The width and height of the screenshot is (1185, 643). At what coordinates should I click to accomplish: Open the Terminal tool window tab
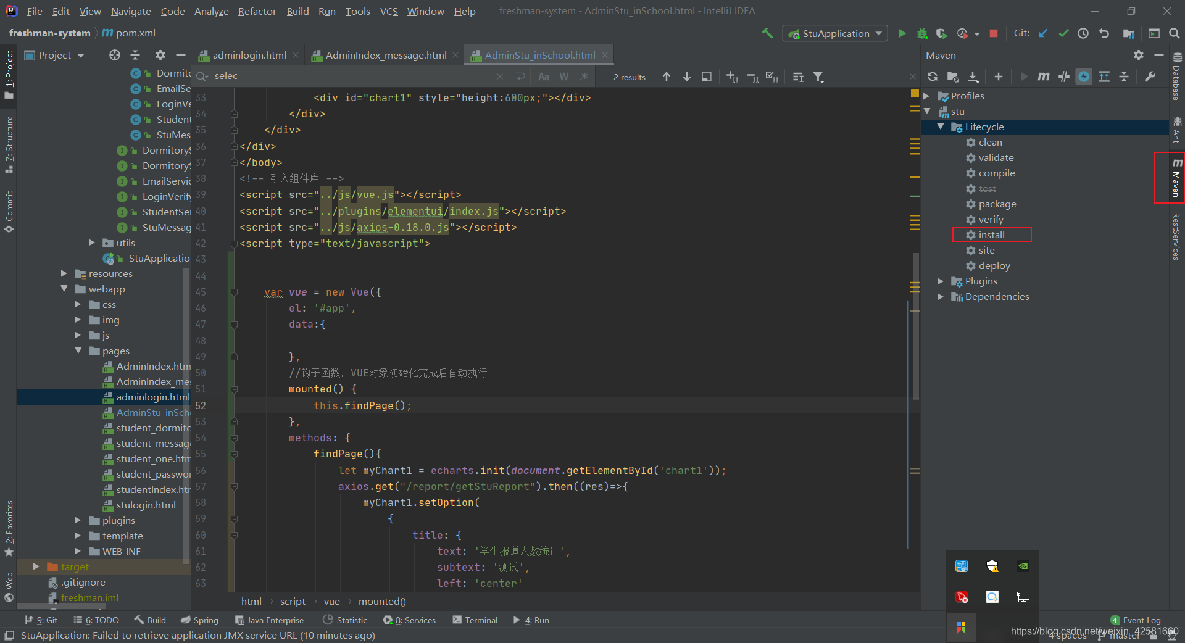pyautogui.click(x=475, y=620)
